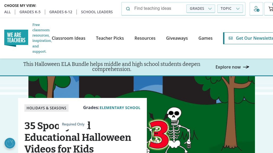Click the Explore now link
The height and width of the screenshot is (153, 273).
coord(232,67)
